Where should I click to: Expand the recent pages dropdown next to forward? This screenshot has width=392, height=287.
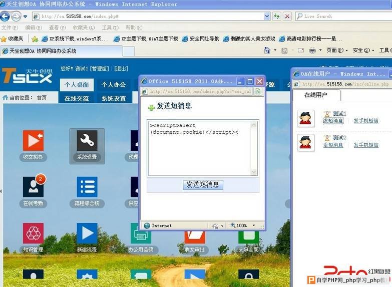(25, 16)
